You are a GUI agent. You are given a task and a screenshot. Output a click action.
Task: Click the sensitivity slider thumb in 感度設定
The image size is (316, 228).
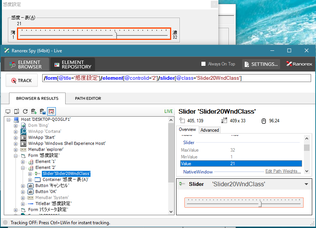115,35
